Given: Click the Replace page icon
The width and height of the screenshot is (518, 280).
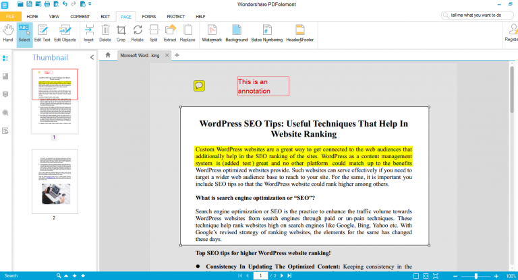Looking at the screenshot, I should coord(188,33).
